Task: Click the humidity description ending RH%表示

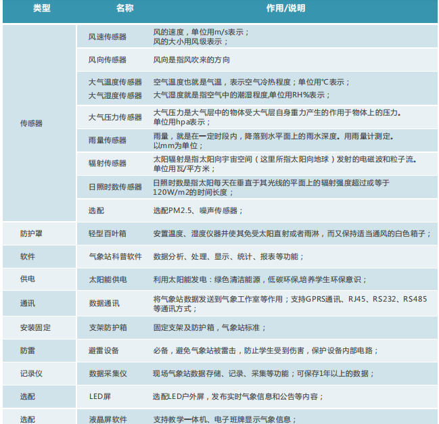Action: 241,95
